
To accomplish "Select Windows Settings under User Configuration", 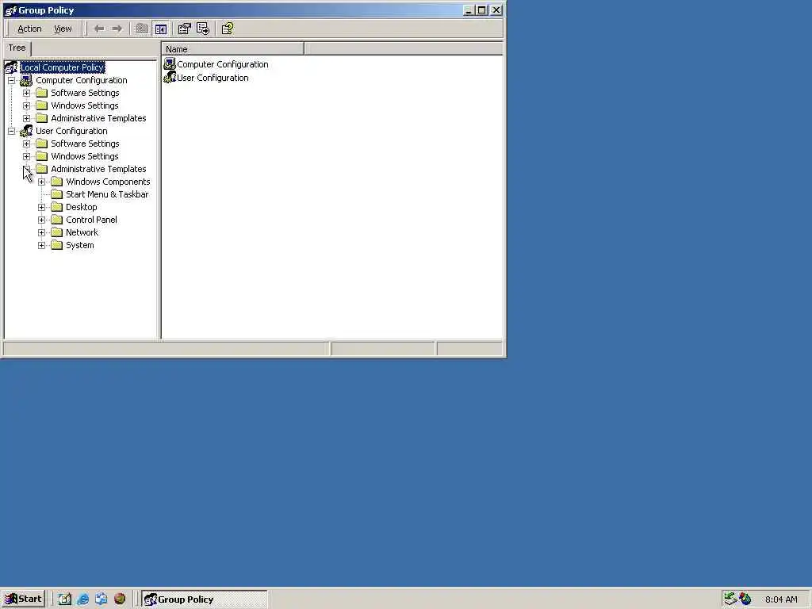I will 84,156.
